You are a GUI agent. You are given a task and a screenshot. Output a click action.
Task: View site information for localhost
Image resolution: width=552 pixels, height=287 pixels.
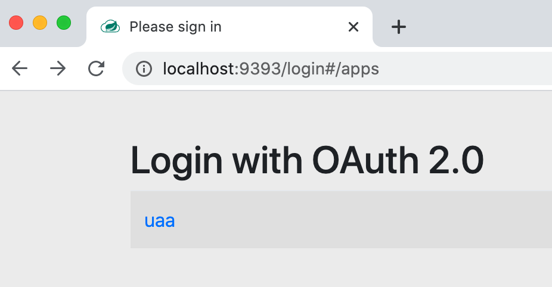(x=144, y=69)
